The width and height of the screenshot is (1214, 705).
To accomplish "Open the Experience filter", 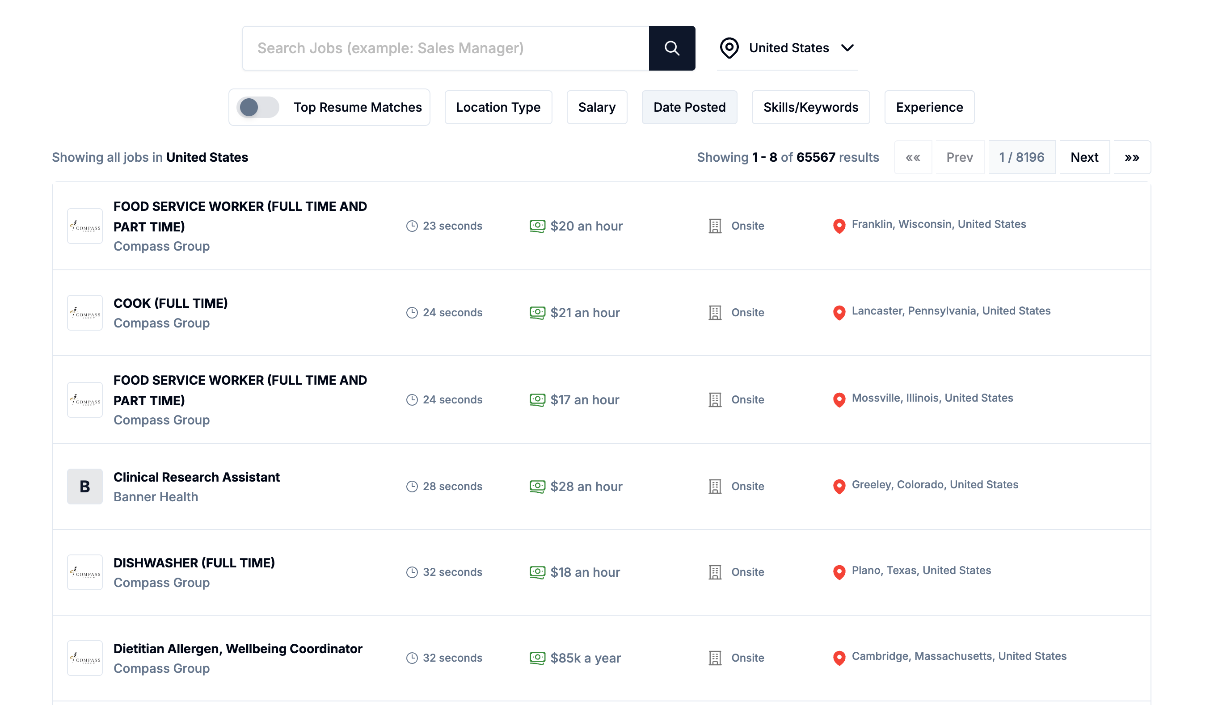I will 929,107.
